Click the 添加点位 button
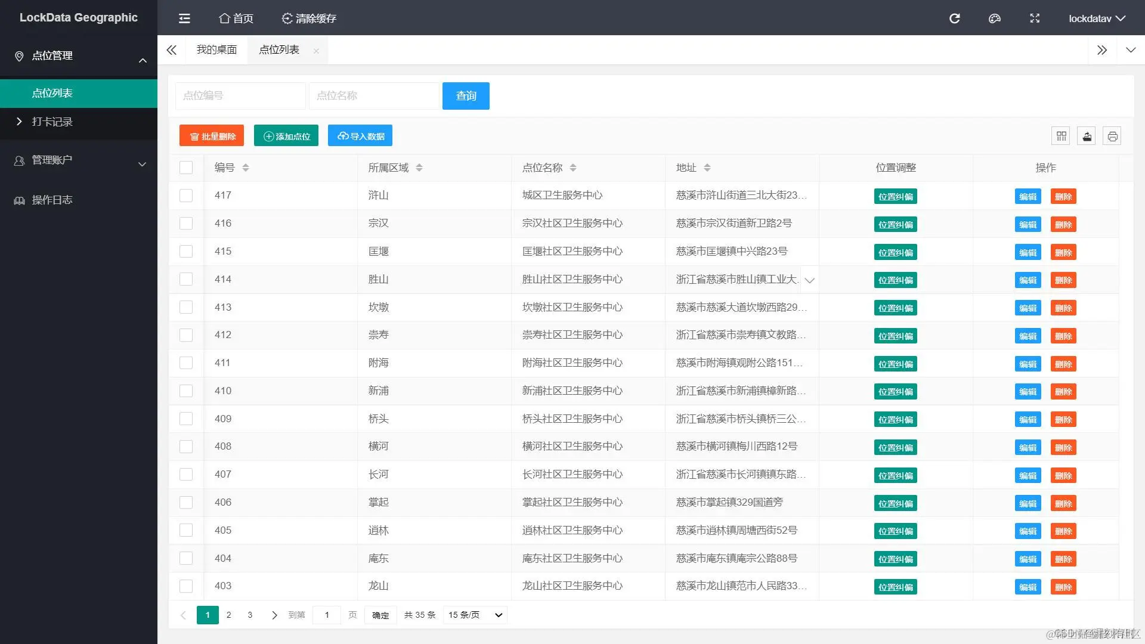1145x644 pixels. point(286,136)
